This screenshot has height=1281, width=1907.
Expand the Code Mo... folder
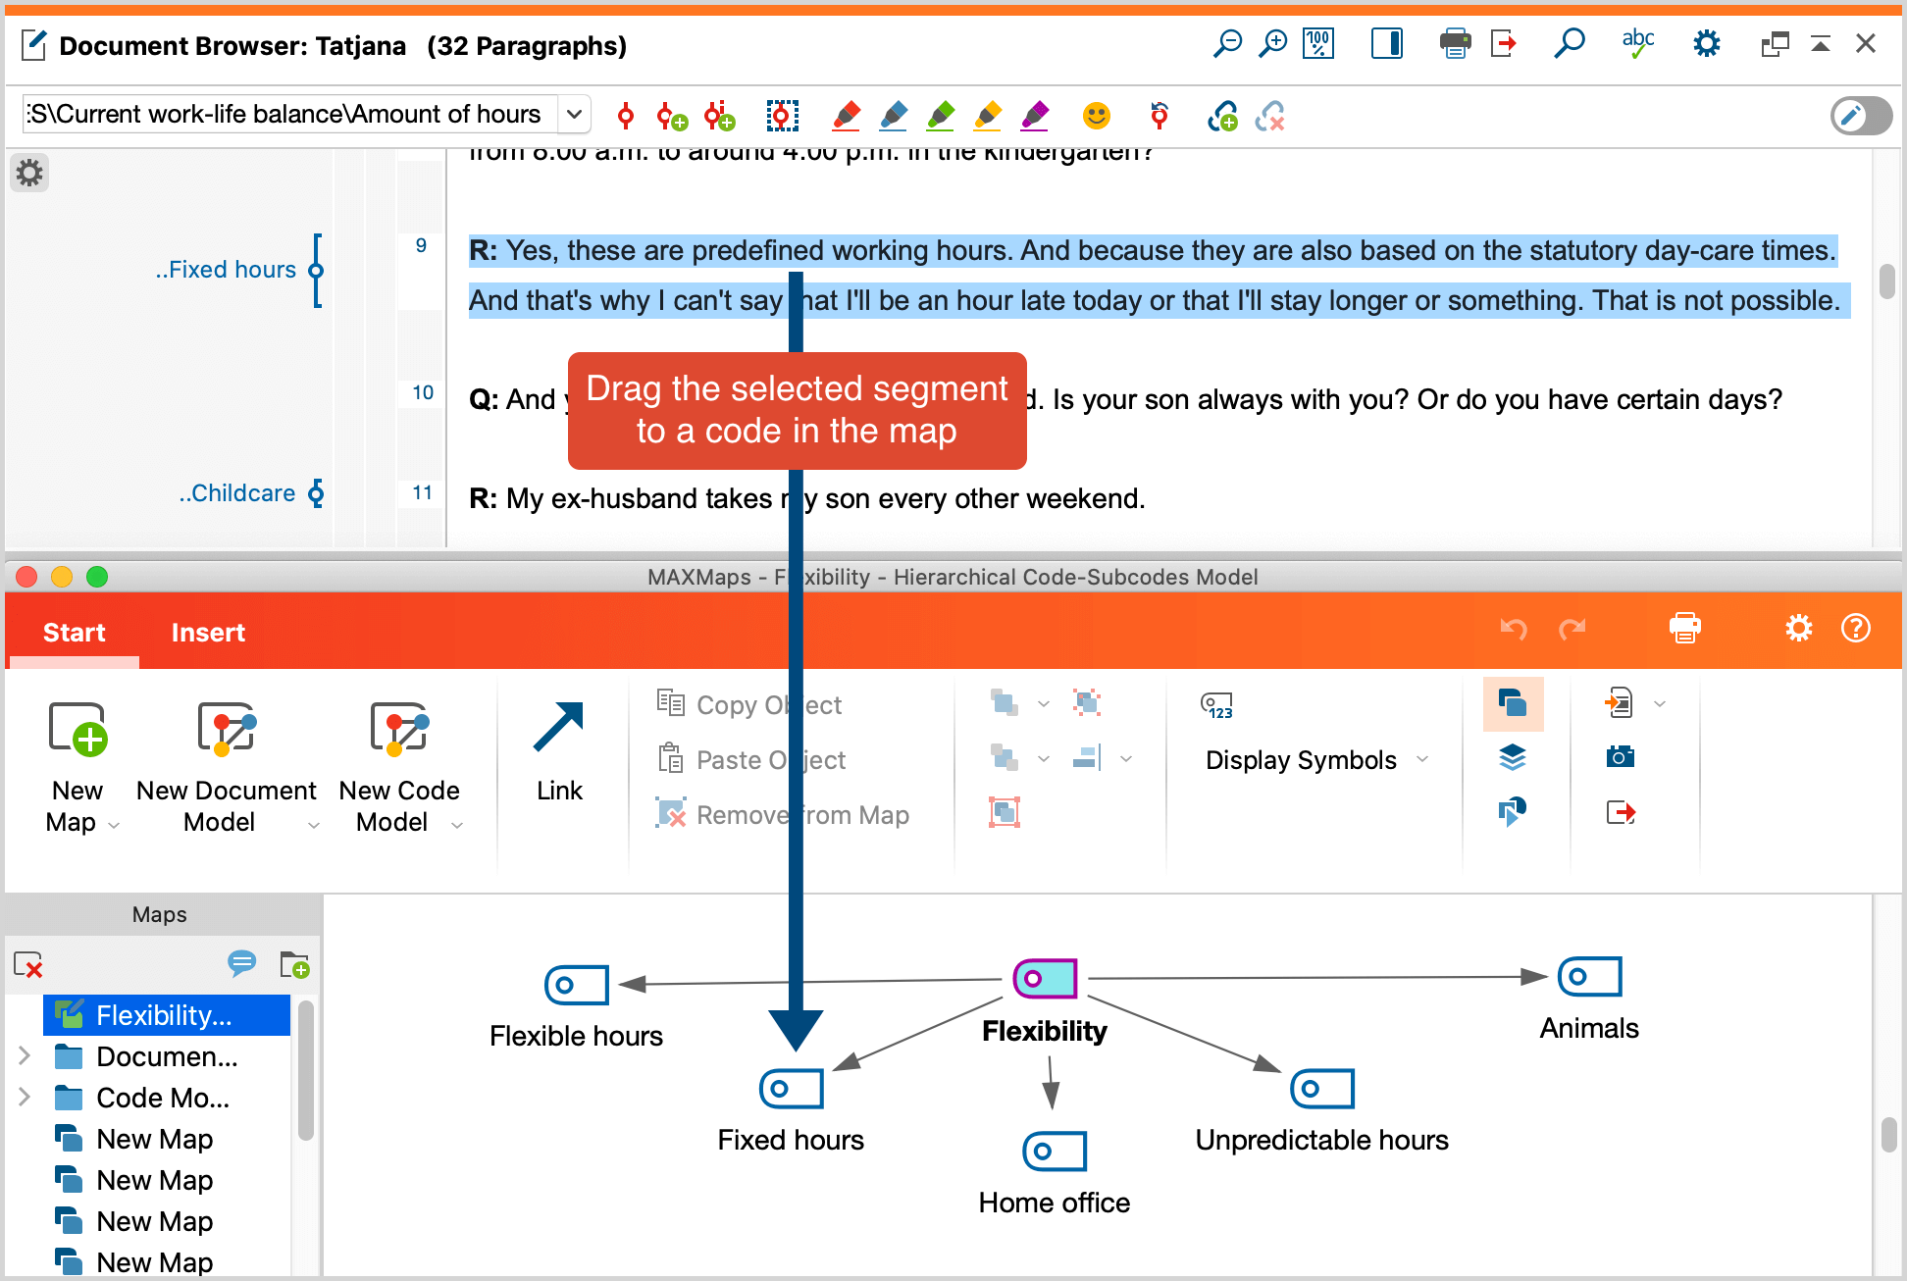(x=25, y=1098)
